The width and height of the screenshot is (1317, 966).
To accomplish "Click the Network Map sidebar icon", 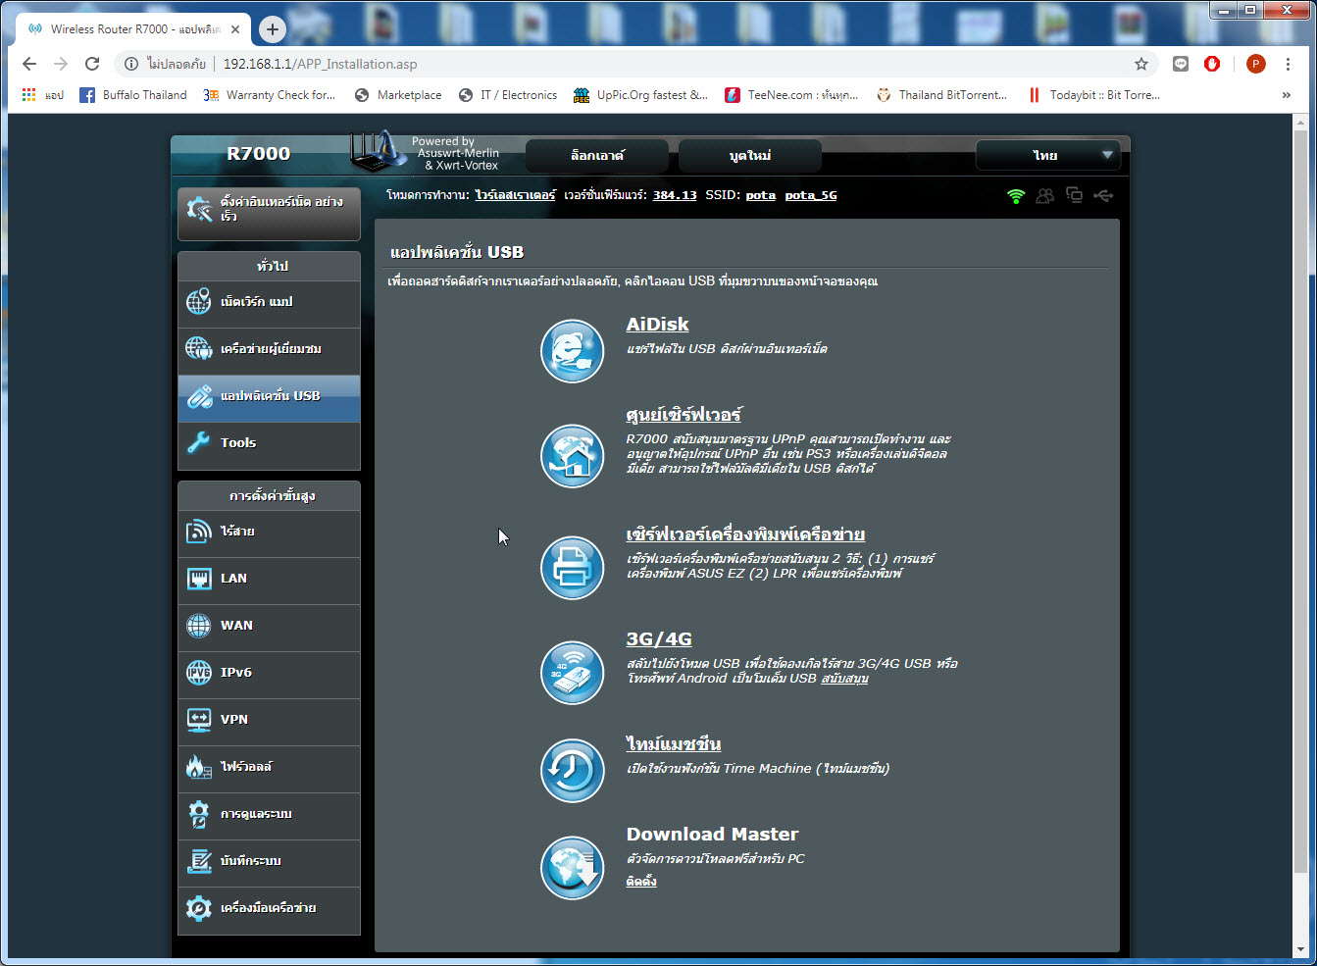I will click(x=199, y=302).
